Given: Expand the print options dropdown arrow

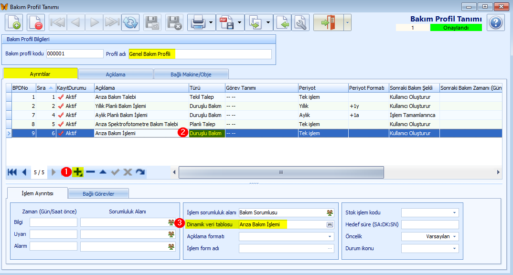Looking at the screenshot, I should point(211,22).
